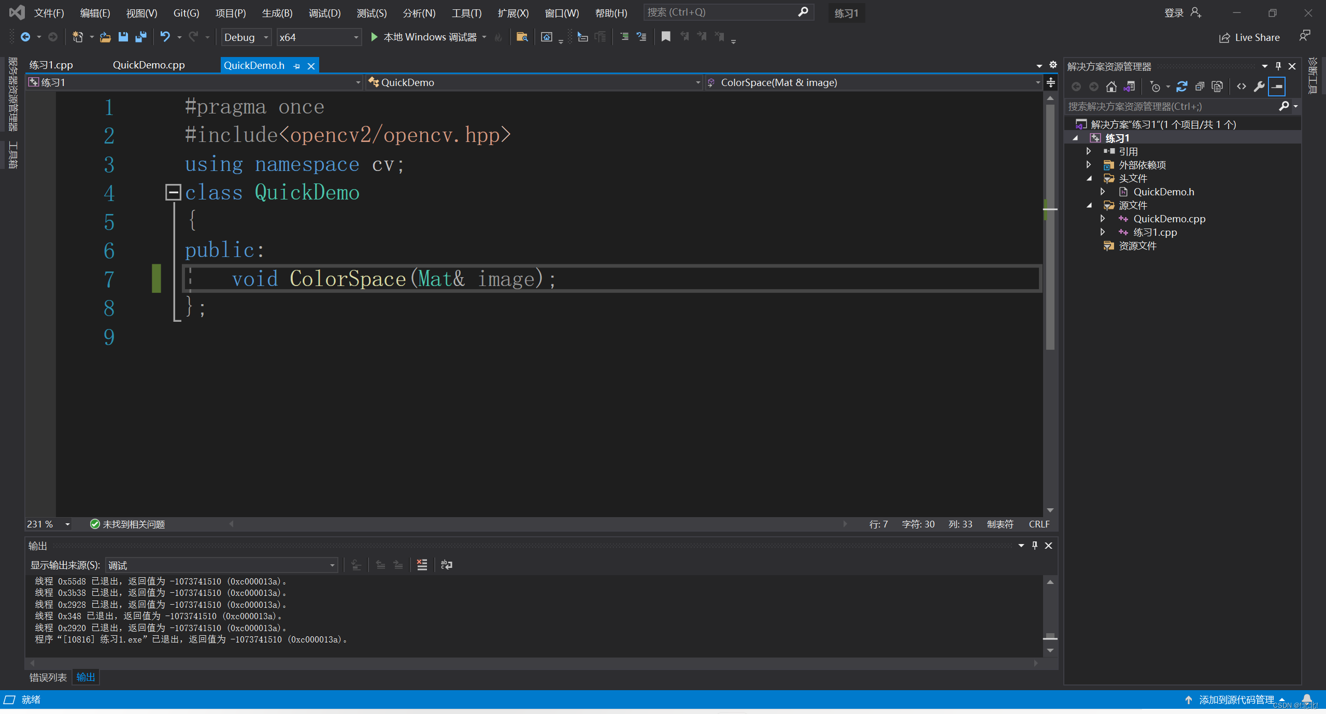
Task: Click Find in Files toolbar icon
Action: (x=522, y=37)
